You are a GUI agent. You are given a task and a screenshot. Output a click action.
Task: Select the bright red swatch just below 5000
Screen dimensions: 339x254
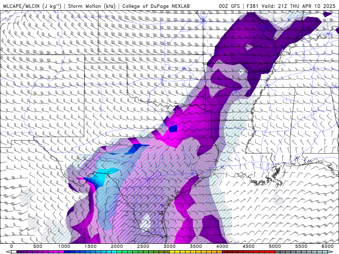tap(272, 251)
